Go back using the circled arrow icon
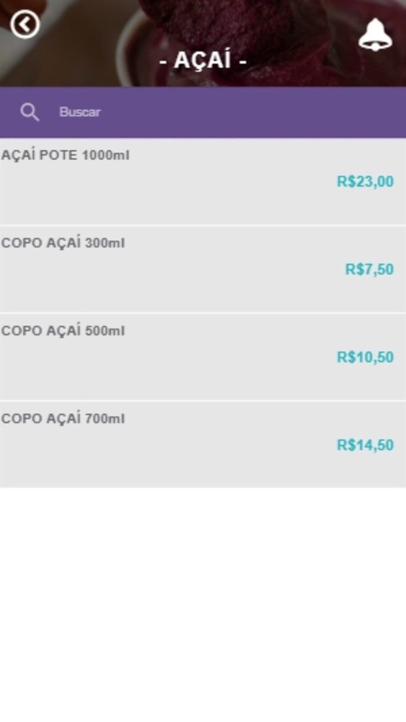 tap(25, 24)
